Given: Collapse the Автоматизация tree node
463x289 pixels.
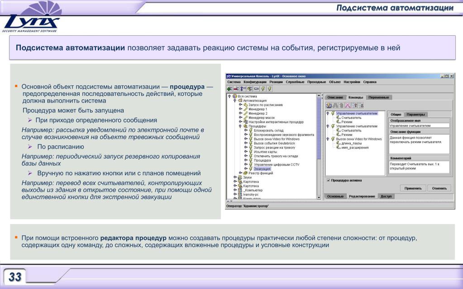Looking at the screenshot, I should (x=235, y=100).
